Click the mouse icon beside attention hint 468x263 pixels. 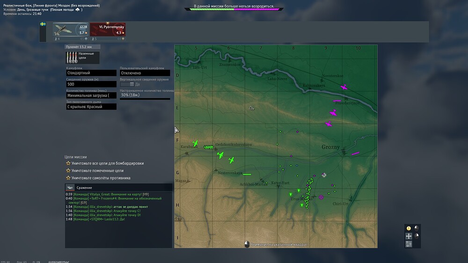point(247,244)
